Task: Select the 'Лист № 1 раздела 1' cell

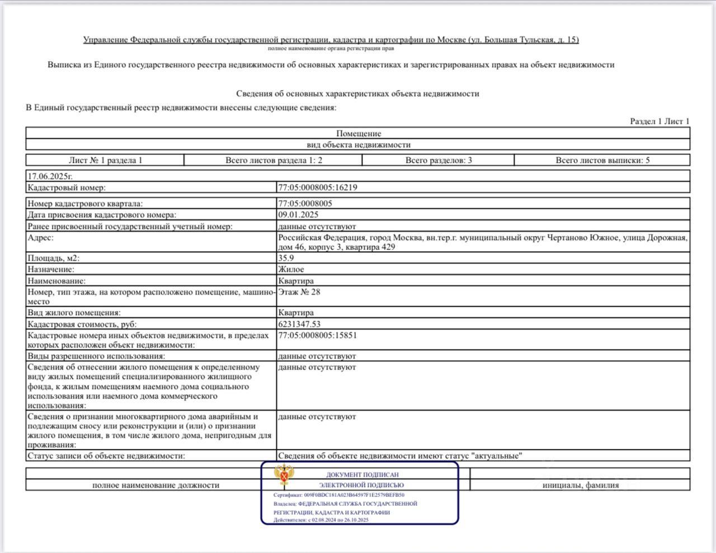Action: click(105, 161)
